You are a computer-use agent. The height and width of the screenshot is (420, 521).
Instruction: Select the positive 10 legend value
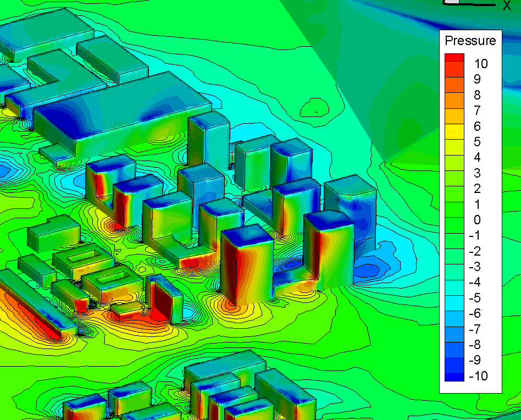[x=481, y=63]
